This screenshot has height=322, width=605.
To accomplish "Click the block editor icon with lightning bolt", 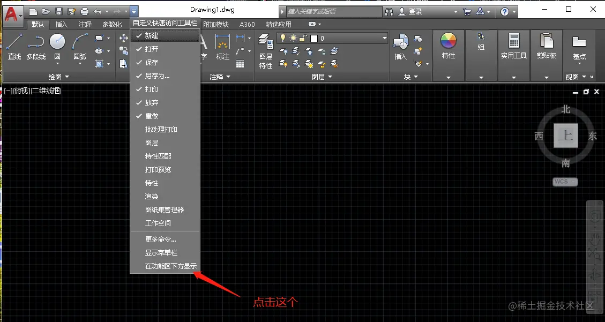I will click(418, 51).
